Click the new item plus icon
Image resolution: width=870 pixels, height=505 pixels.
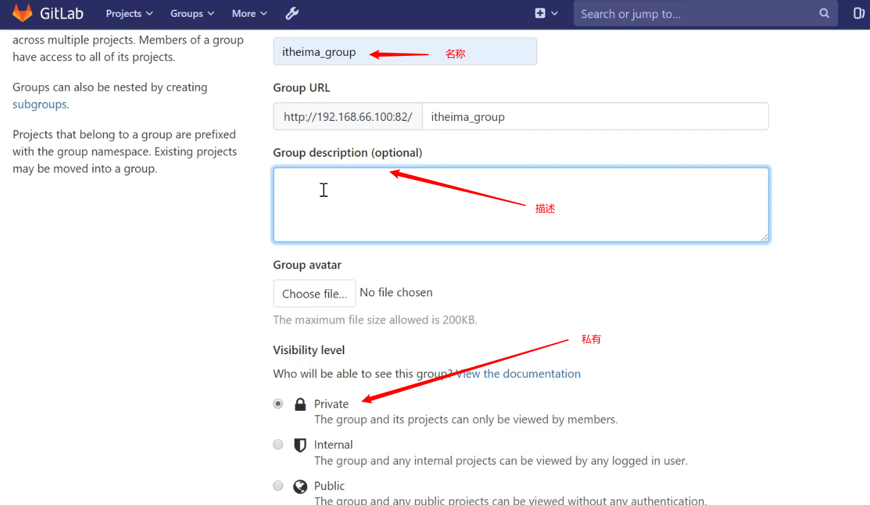point(540,13)
